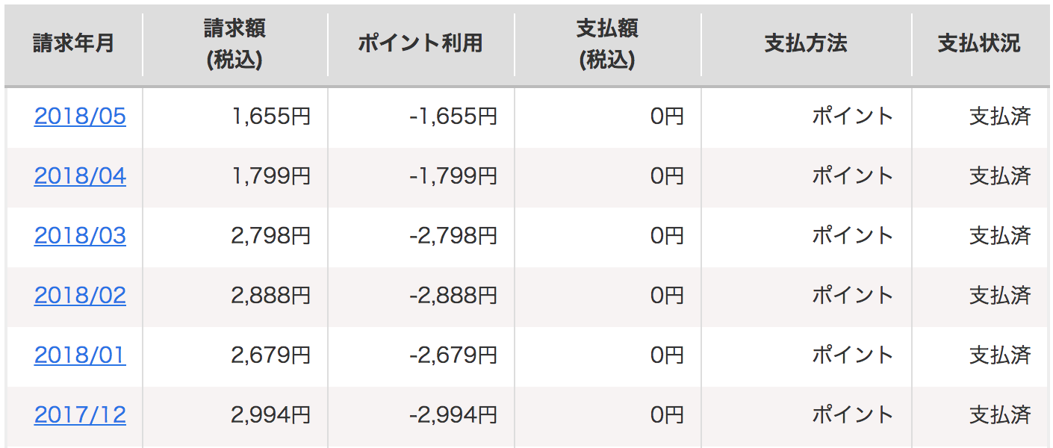The height and width of the screenshot is (448, 1053).
Task: Select the 2,679円 billed amount cell
Action: pos(270,355)
